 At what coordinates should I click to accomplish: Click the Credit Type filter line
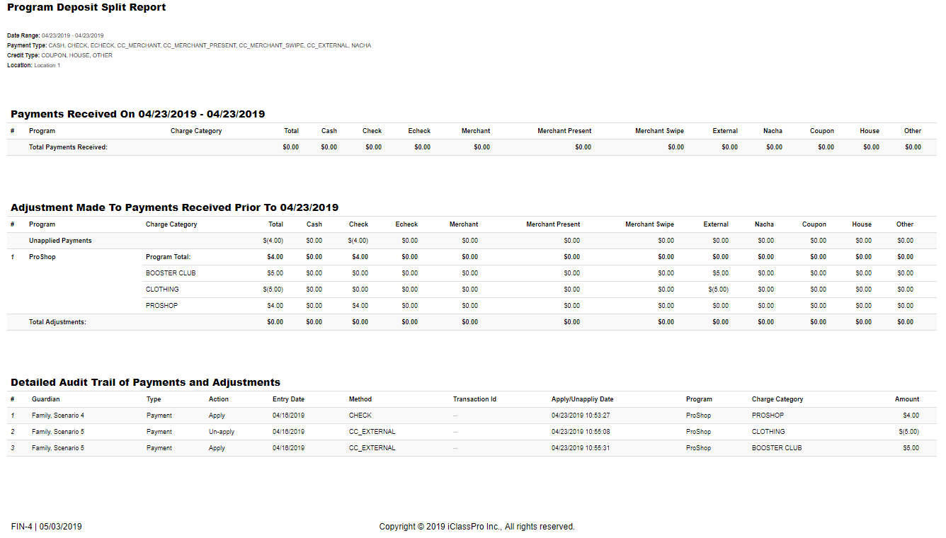pos(59,55)
